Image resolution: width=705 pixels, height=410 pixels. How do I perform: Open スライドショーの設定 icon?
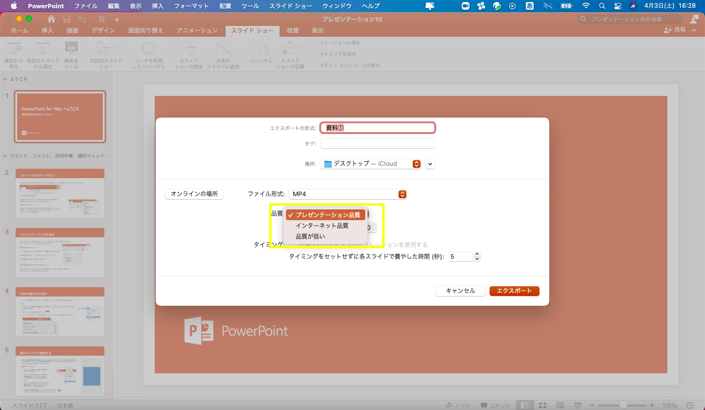pos(188,48)
